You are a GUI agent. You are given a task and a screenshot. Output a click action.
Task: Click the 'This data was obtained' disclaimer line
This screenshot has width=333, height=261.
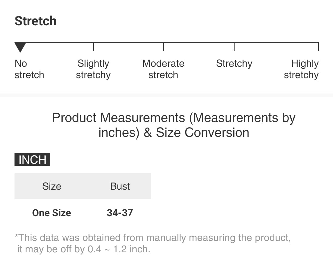(x=153, y=238)
